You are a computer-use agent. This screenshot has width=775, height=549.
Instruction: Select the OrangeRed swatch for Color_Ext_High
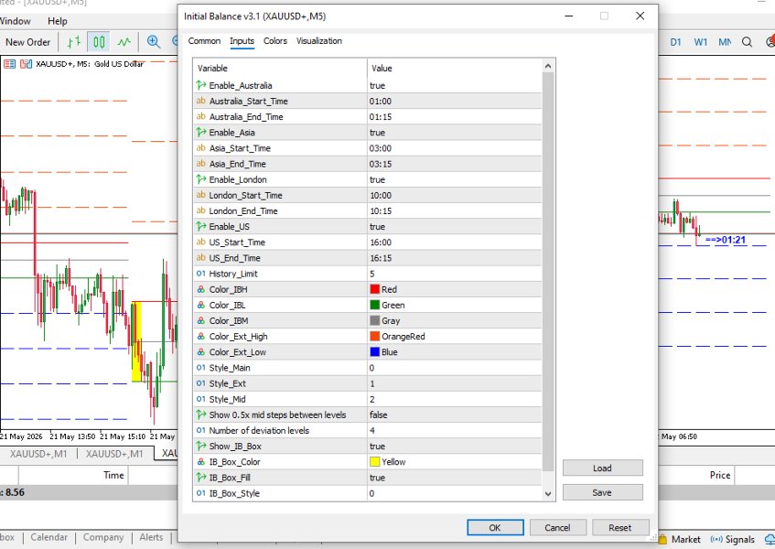tap(374, 336)
